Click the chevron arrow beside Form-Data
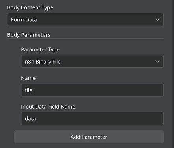 [157, 20]
